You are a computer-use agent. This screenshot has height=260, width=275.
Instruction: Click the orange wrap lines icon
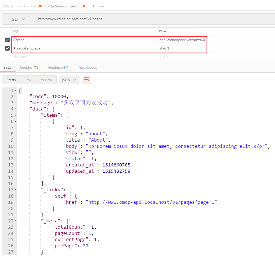pyautogui.click(x=86, y=80)
